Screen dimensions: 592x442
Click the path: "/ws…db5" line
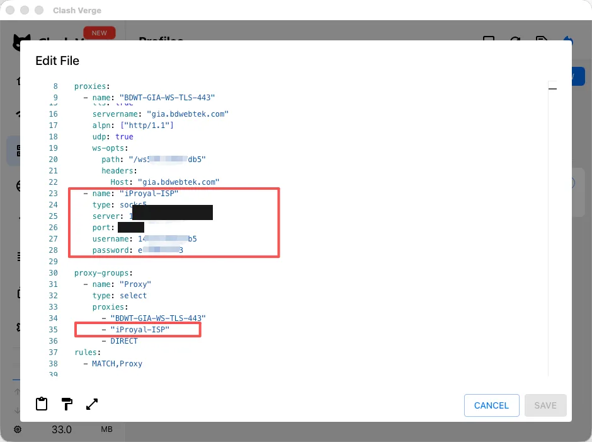(154, 159)
